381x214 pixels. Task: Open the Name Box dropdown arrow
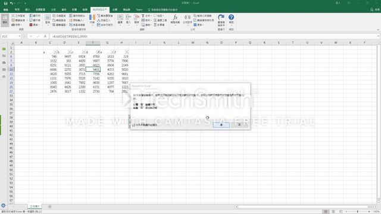(x=19, y=36)
